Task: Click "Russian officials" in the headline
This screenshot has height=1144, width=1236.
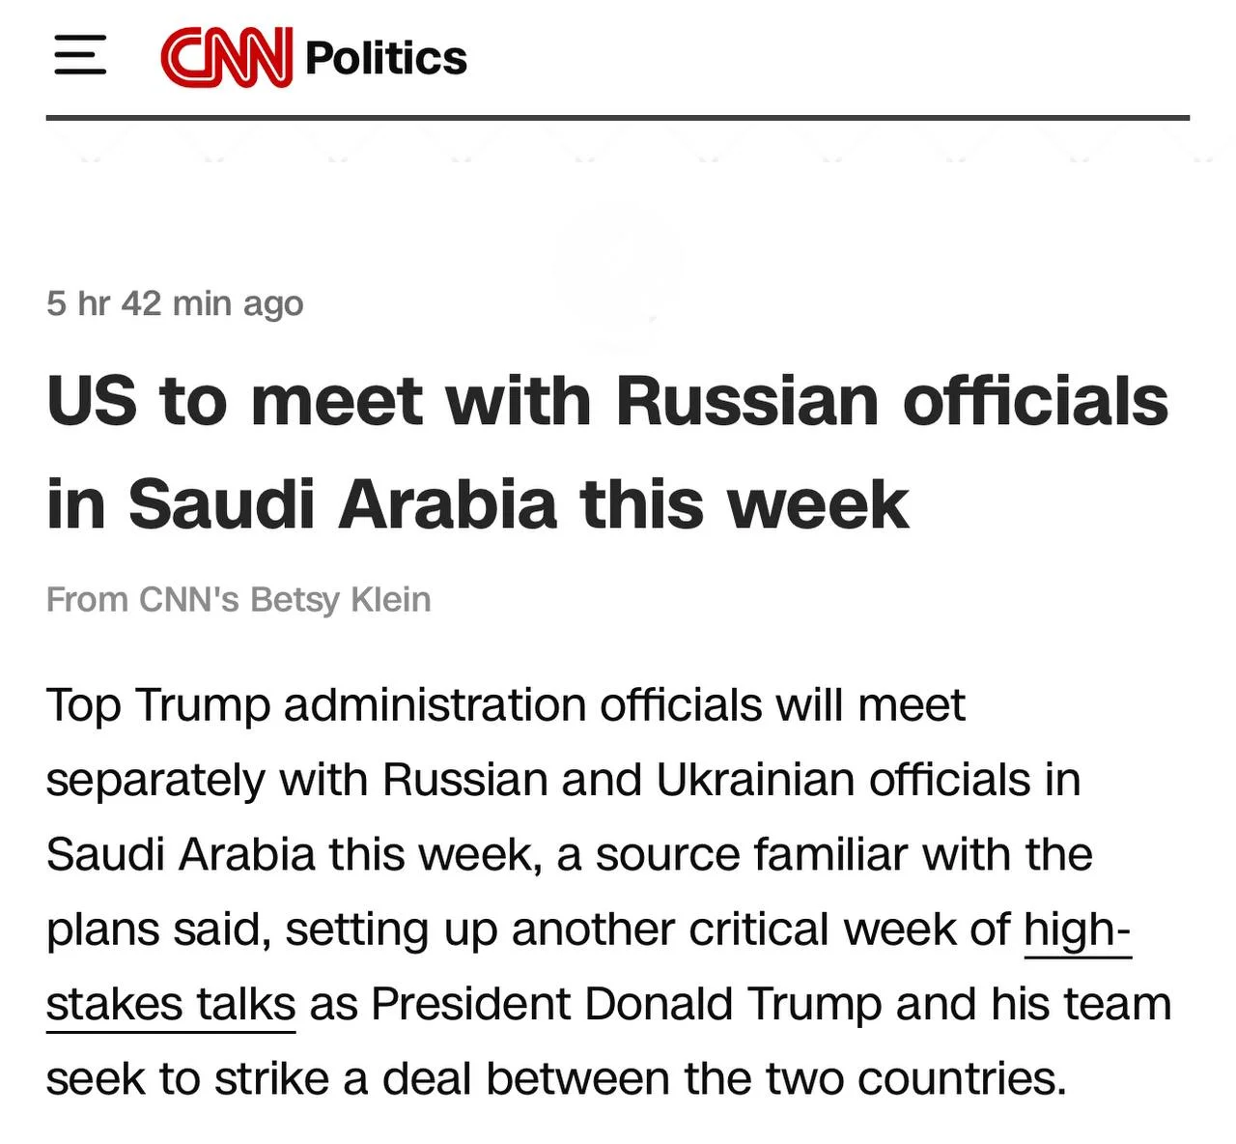Action: (x=892, y=400)
